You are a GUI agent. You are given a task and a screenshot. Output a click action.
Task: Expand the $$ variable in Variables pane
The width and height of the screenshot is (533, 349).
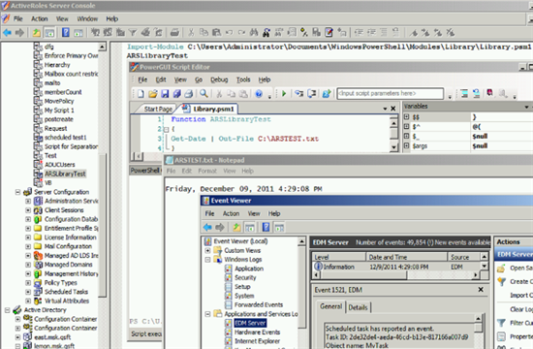click(x=406, y=116)
